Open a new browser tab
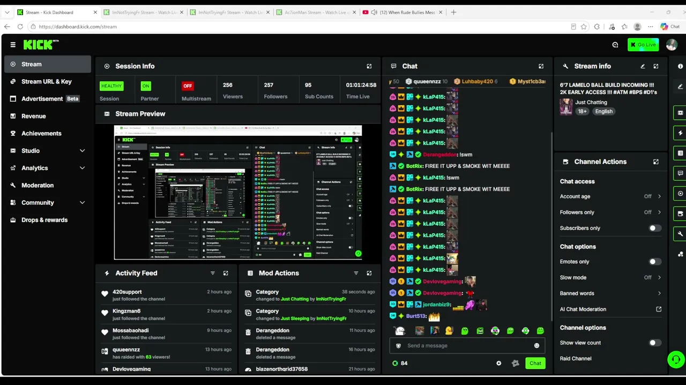Image resolution: width=686 pixels, height=385 pixels. tap(453, 12)
